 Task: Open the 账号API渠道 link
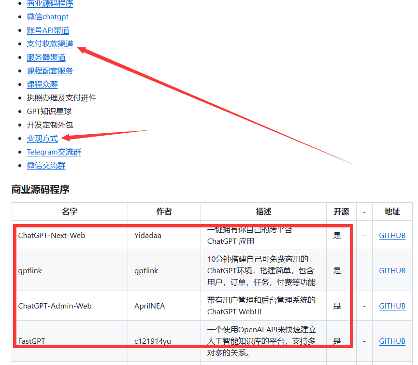click(x=48, y=30)
